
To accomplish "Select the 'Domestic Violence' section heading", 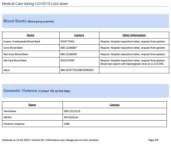I will point(20,91).
